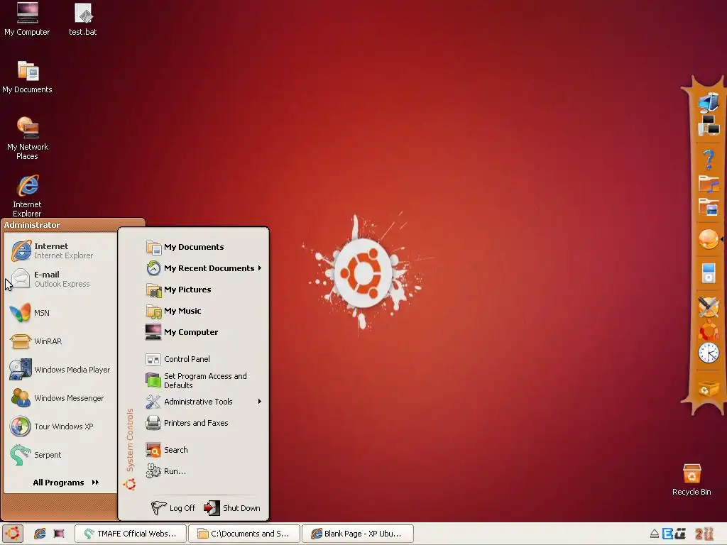Viewport: 727px width, 545px height.
Task: Open the recycle bin dock icon
Action: point(708,389)
